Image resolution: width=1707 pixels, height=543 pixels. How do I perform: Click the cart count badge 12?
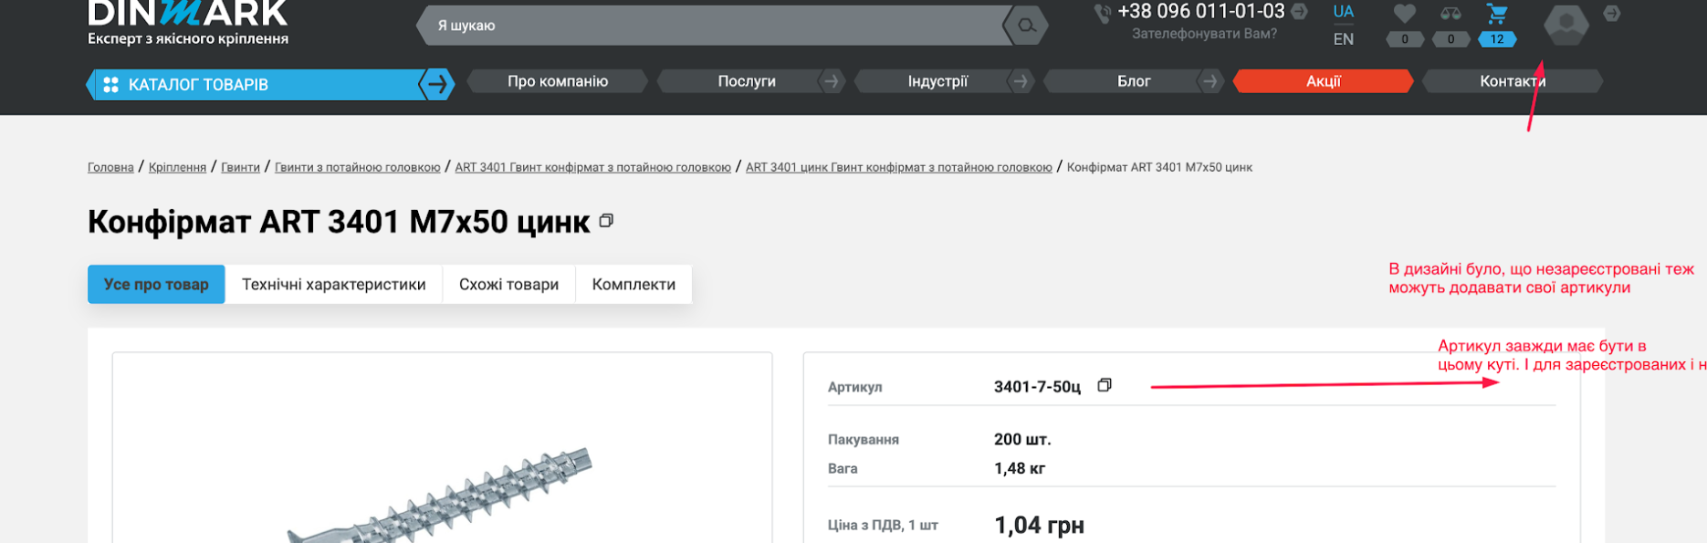point(1497,39)
